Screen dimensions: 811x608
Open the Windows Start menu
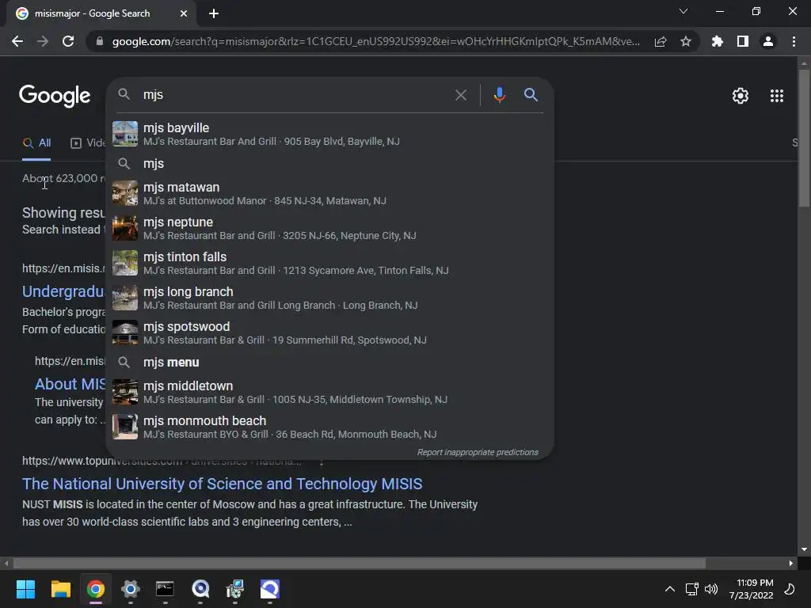click(x=25, y=589)
